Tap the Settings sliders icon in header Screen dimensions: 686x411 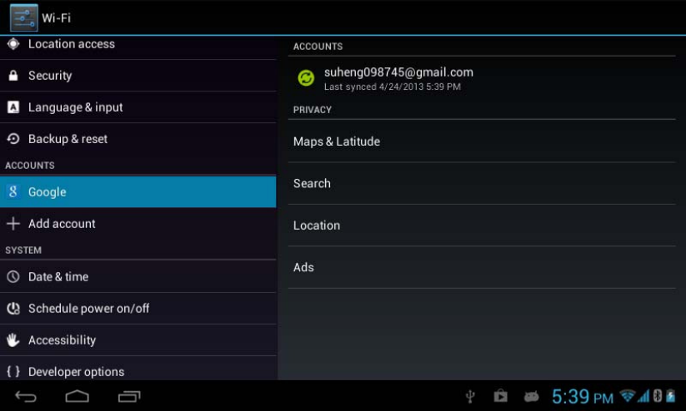(x=23, y=17)
